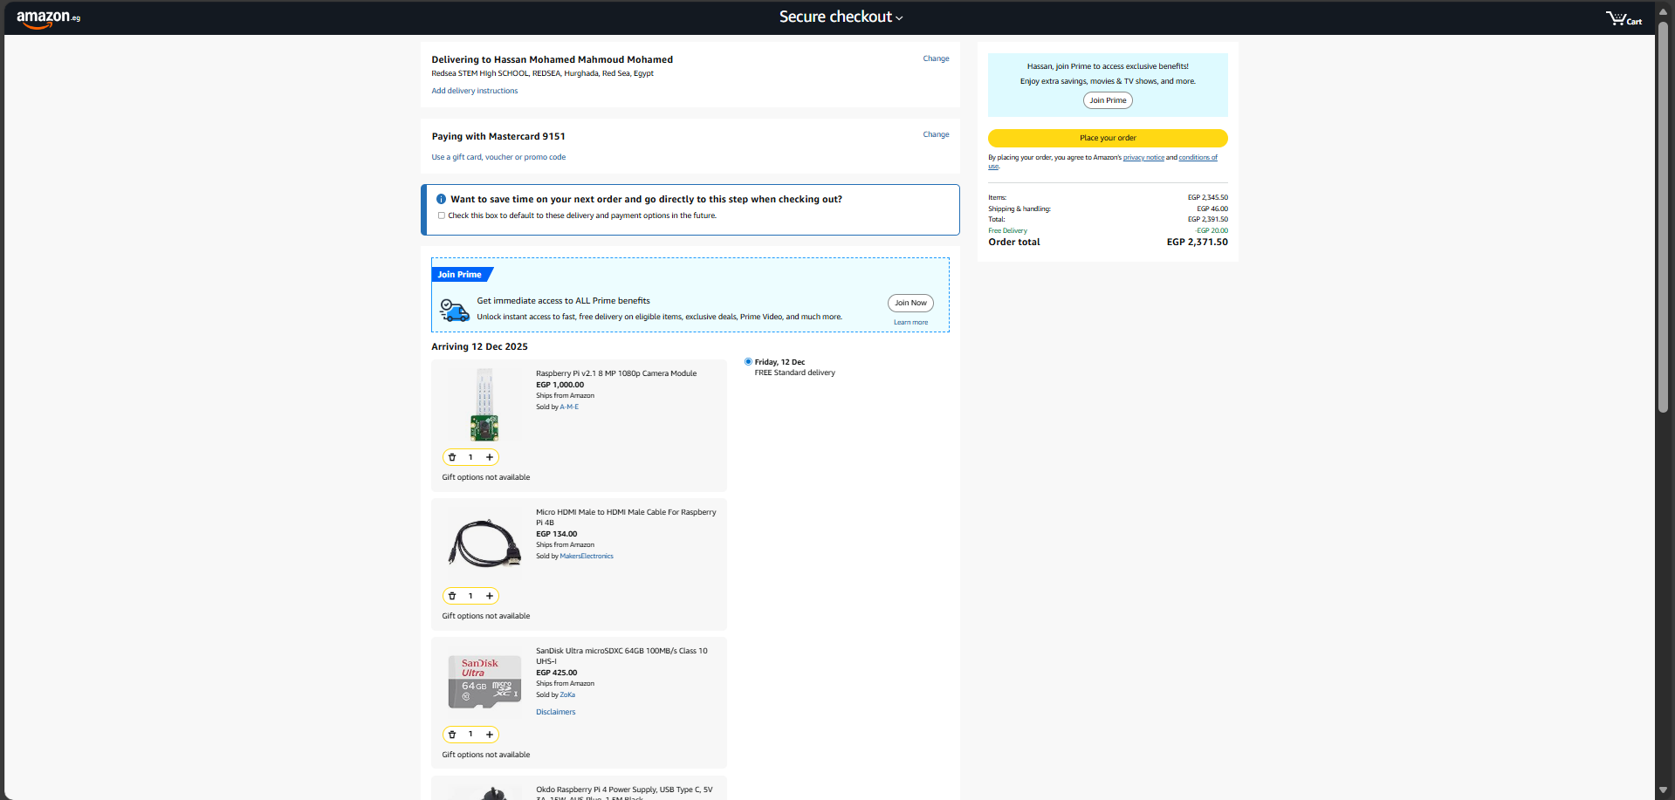Image resolution: width=1675 pixels, height=800 pixels.
Task: Check the default delivery and payment options box
Action: click(442, 215)
